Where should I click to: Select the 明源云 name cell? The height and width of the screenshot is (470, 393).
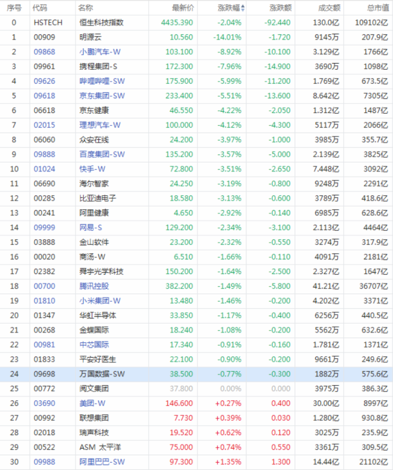pos(91,37)
